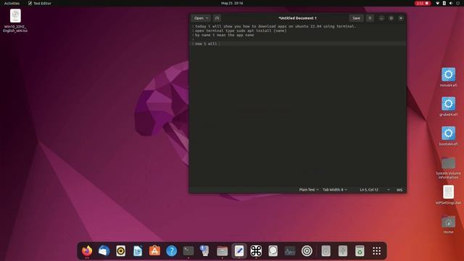Save the Untitled Document 1
Screen dimensions: 464x261
356,18
